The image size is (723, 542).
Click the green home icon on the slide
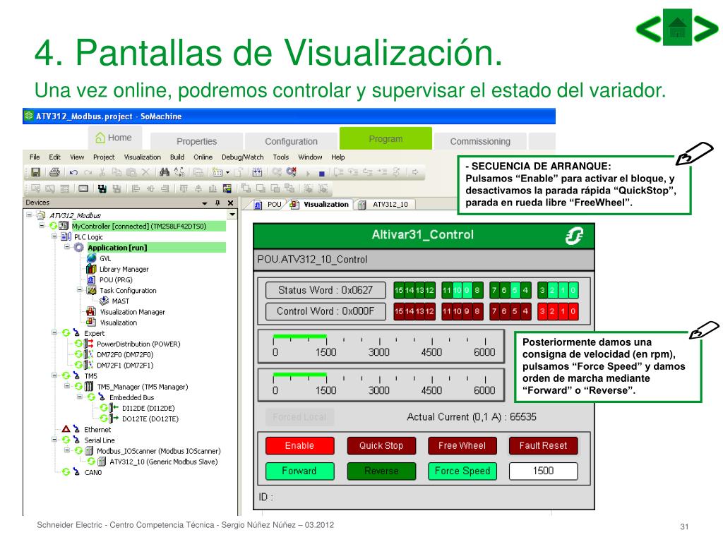[x=677, y=28]
